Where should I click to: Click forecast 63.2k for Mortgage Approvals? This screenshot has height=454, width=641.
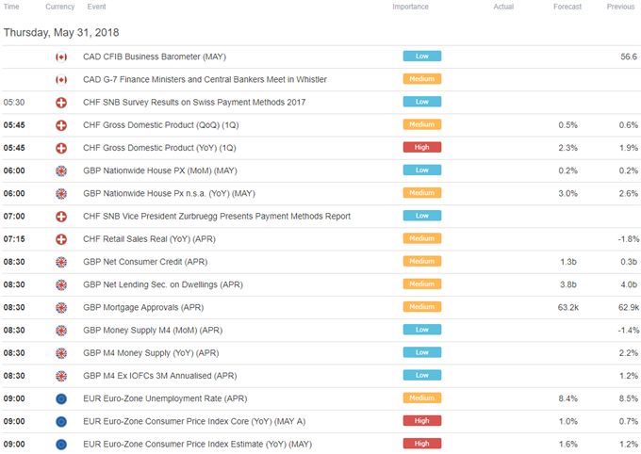(568, 308)
